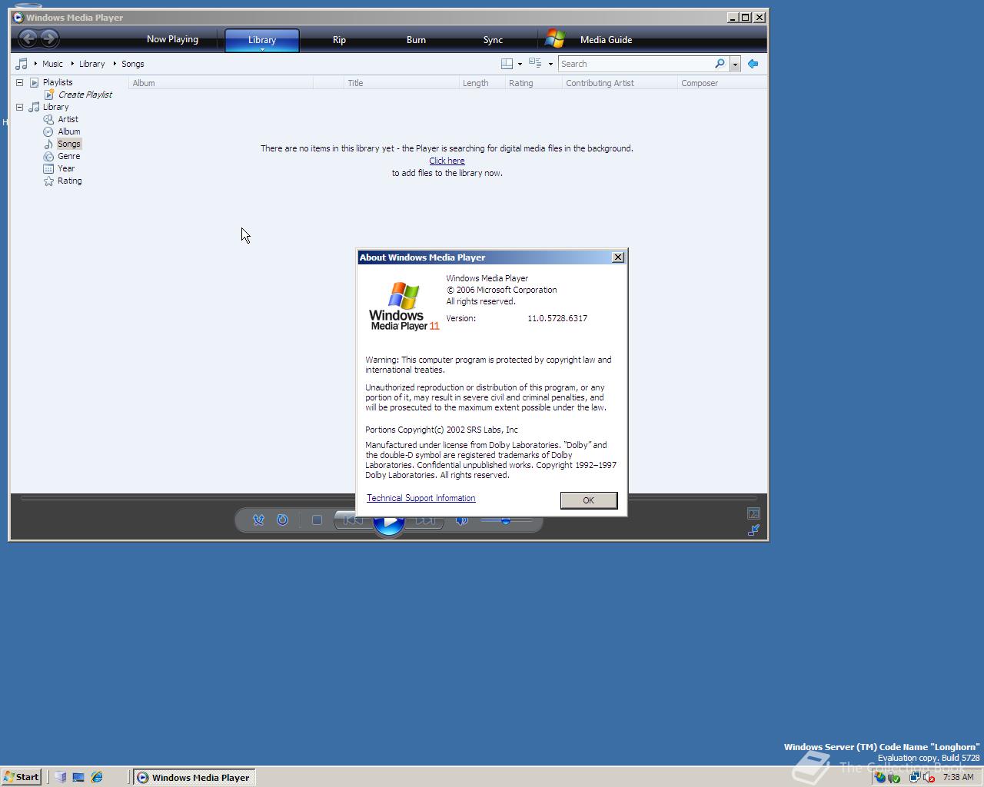
Task: Click OK in the About dialog
Action: [x=589, y=500]
